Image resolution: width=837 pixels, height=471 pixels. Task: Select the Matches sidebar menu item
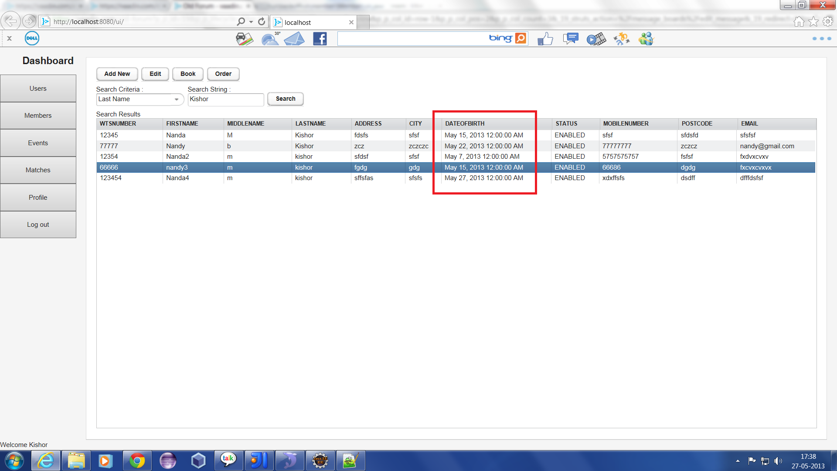point(38,170)
